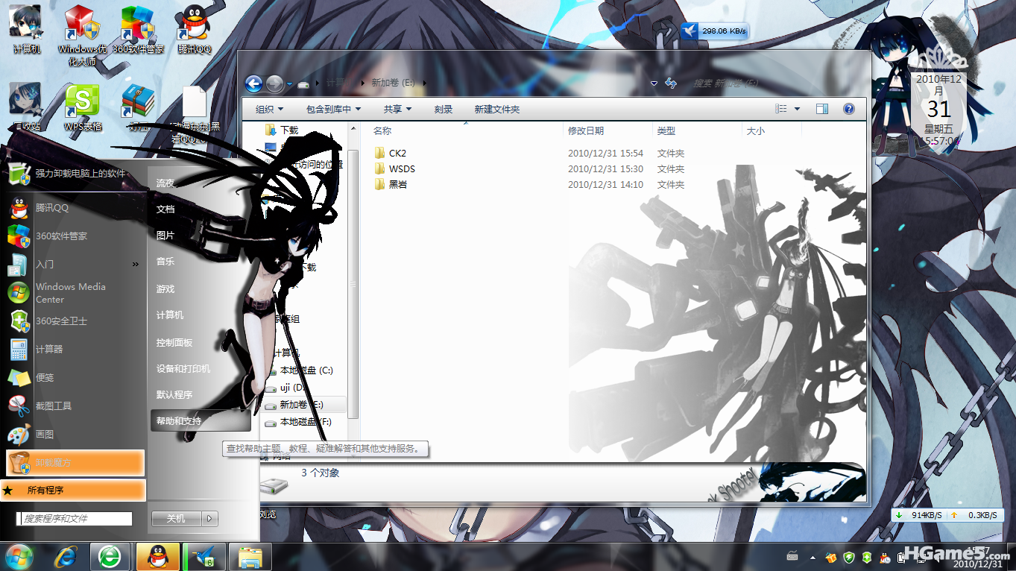Open the Explorer help question-mark icon
This screenshot has height=571, width=1016.
click(x=848, y=109)
